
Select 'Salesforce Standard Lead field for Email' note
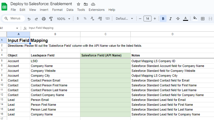coord(173,100)
